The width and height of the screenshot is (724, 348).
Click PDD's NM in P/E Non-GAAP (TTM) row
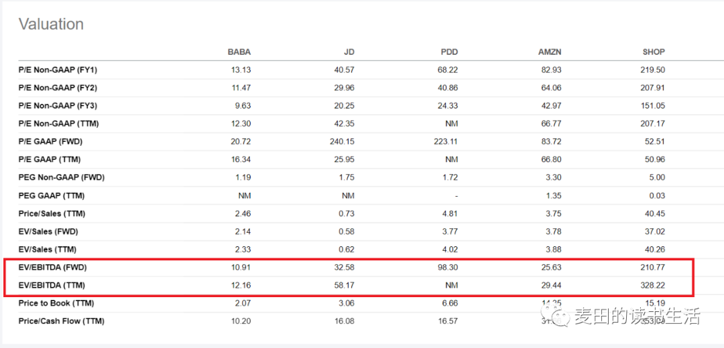[452, 124]
